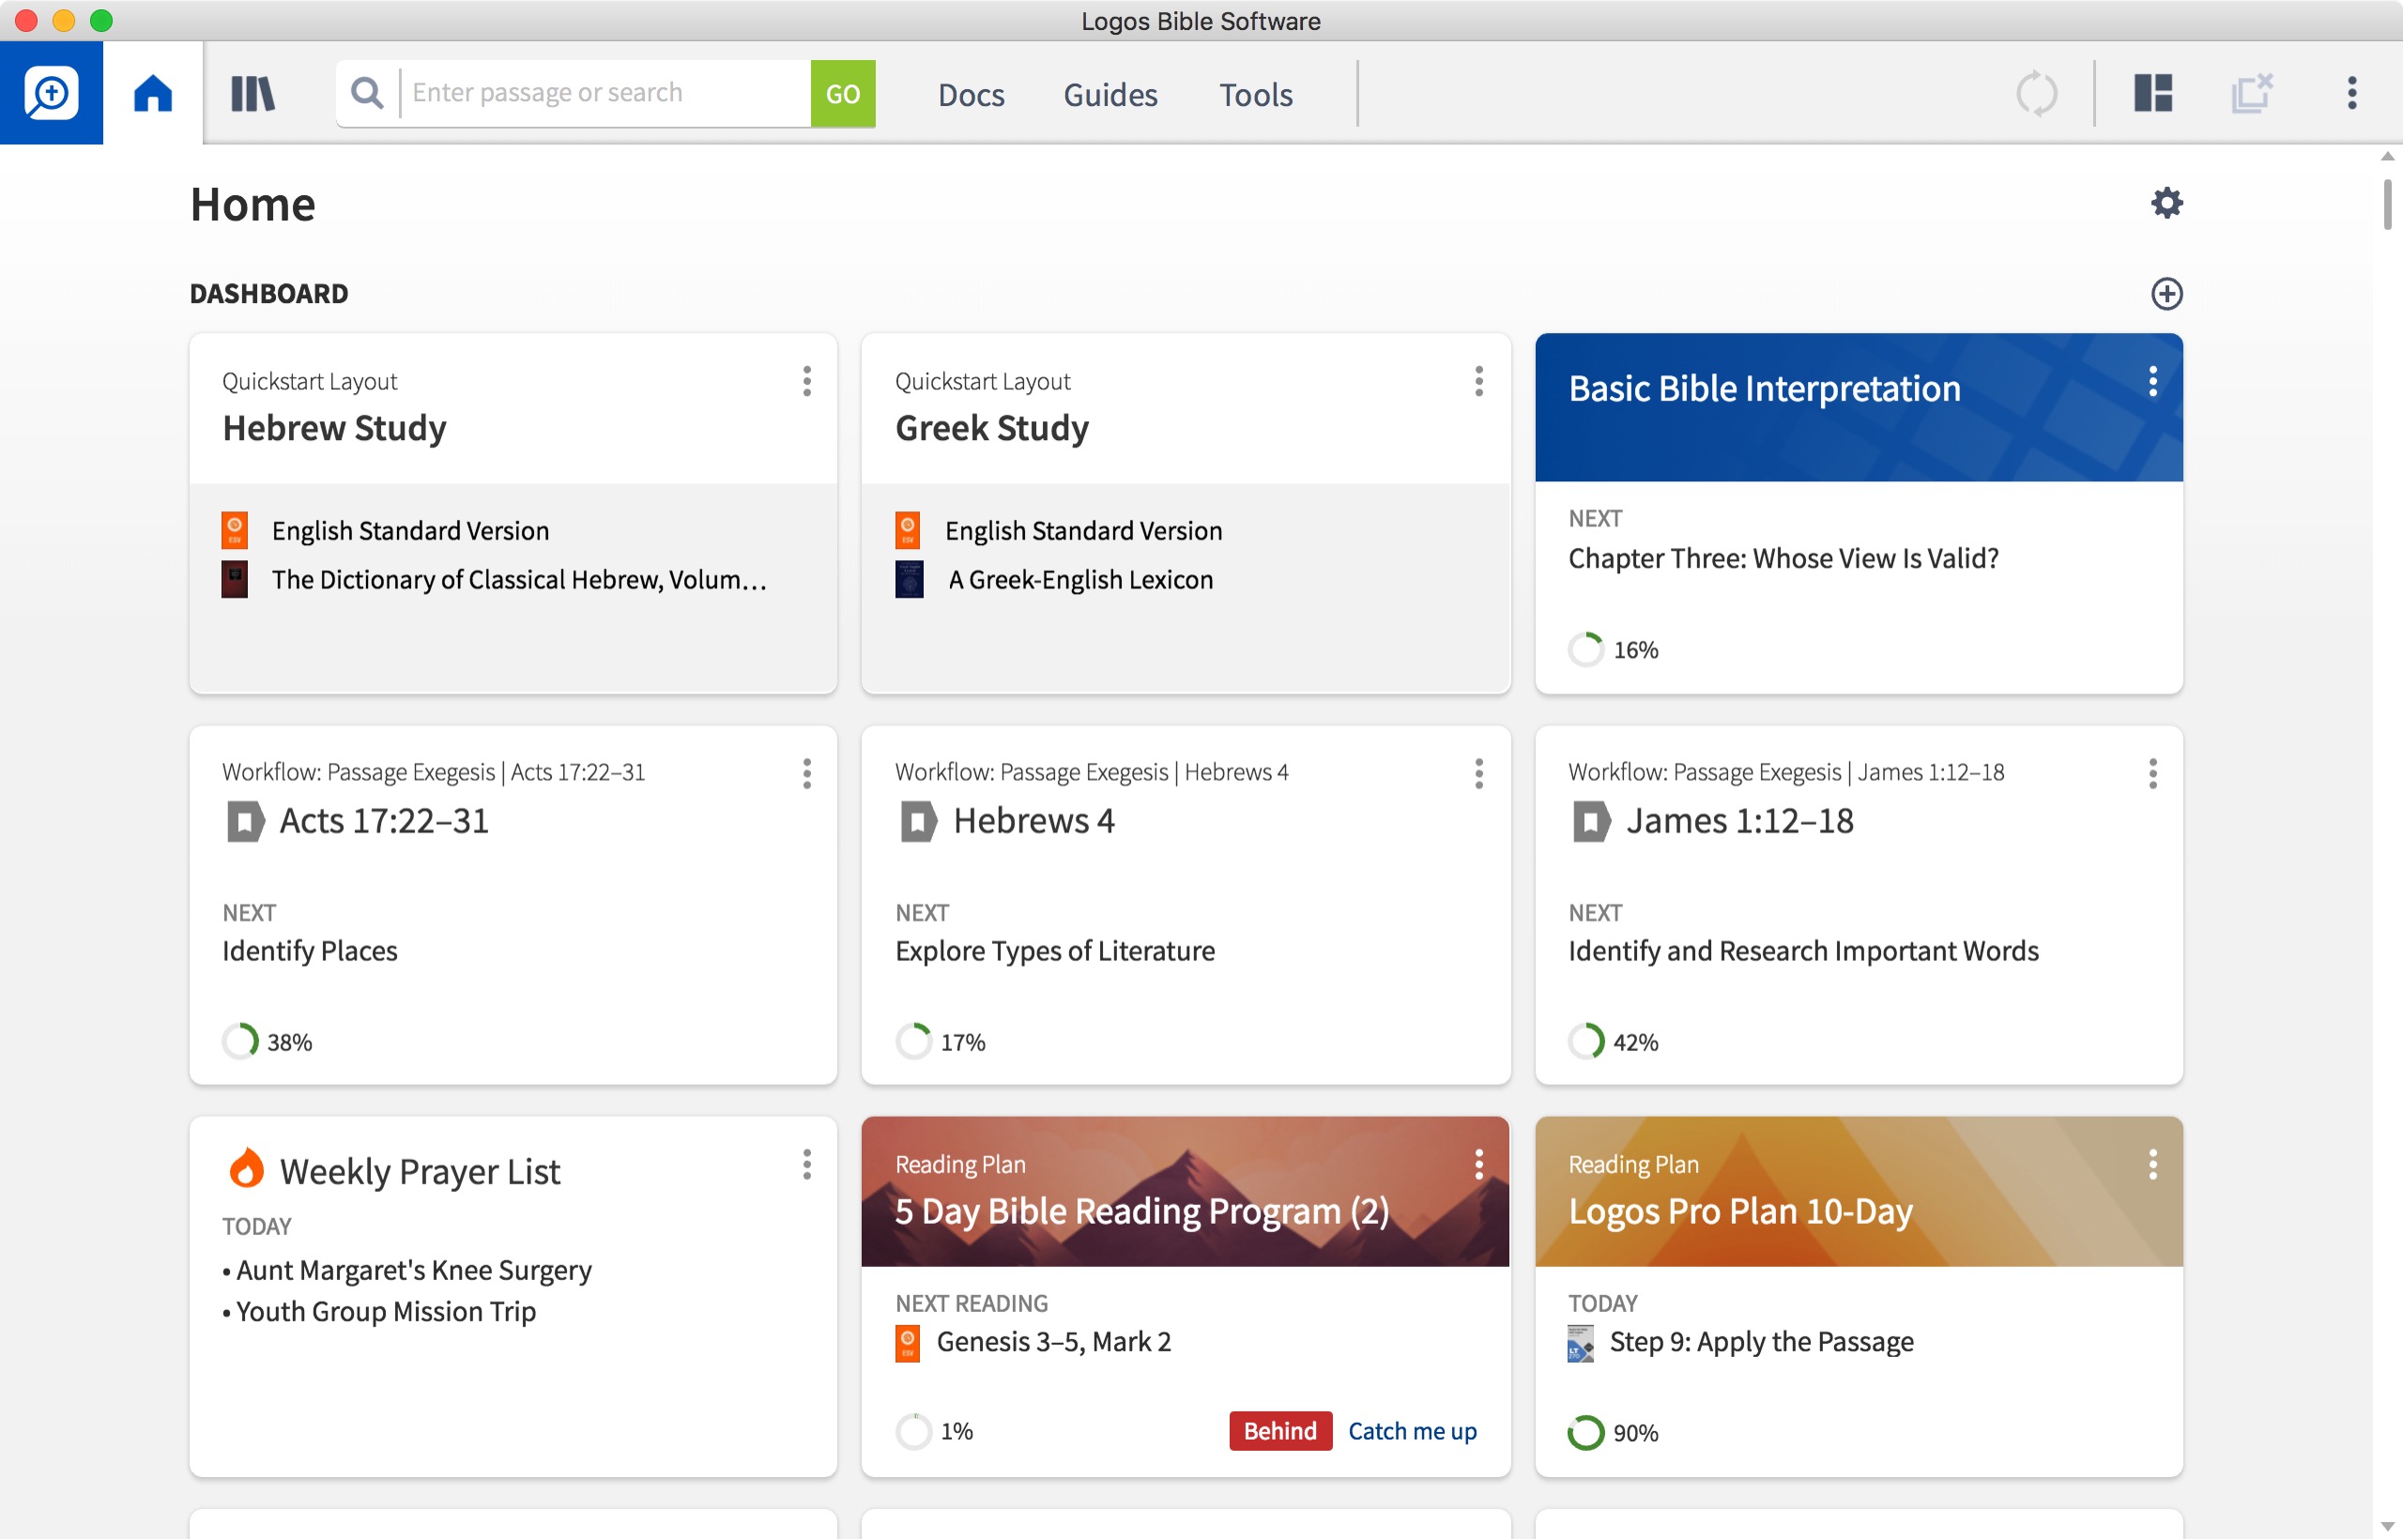
Task: Click the Catch me up link
Action: [x=1412, y=1431]
